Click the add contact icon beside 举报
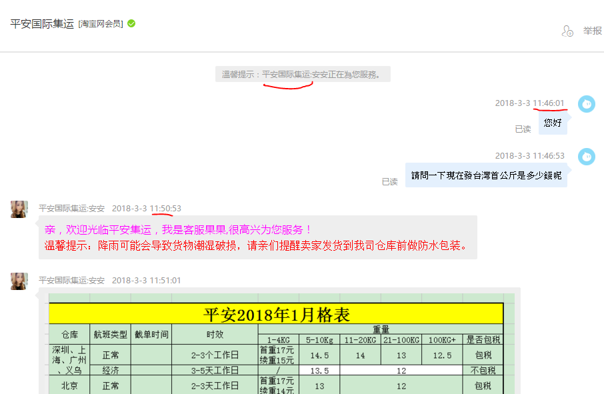Screen dimensions: 604x394 tap(567, 31)
